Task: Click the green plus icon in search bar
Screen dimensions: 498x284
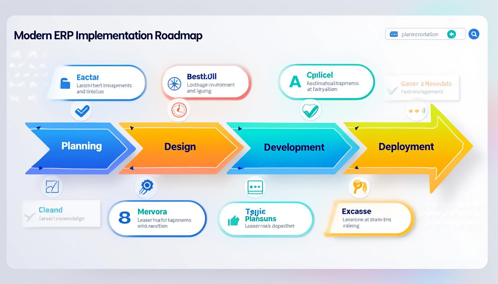Action: click(x=451, y=34)
